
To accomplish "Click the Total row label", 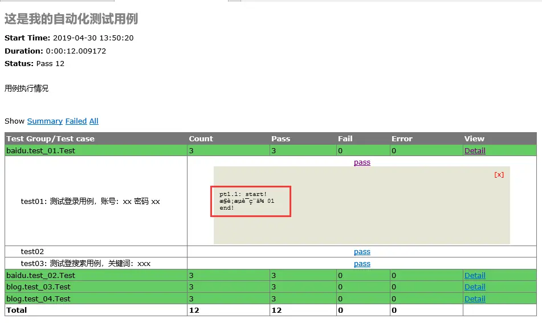I will (x=17, y=310).
